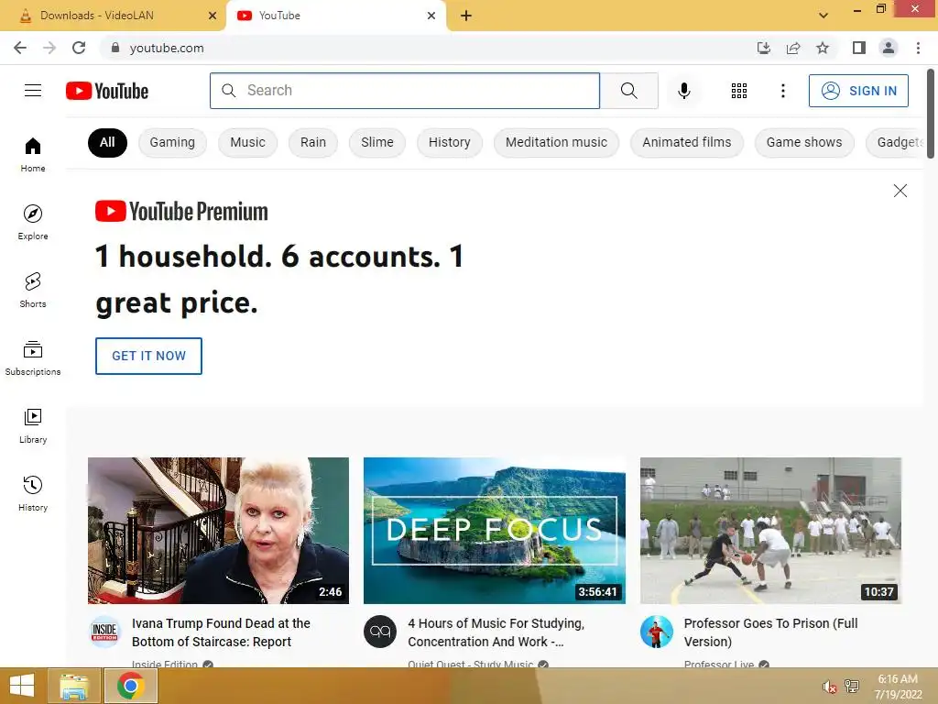Click into the YouTube search field

pyautogui.click(x=404, y=91)
